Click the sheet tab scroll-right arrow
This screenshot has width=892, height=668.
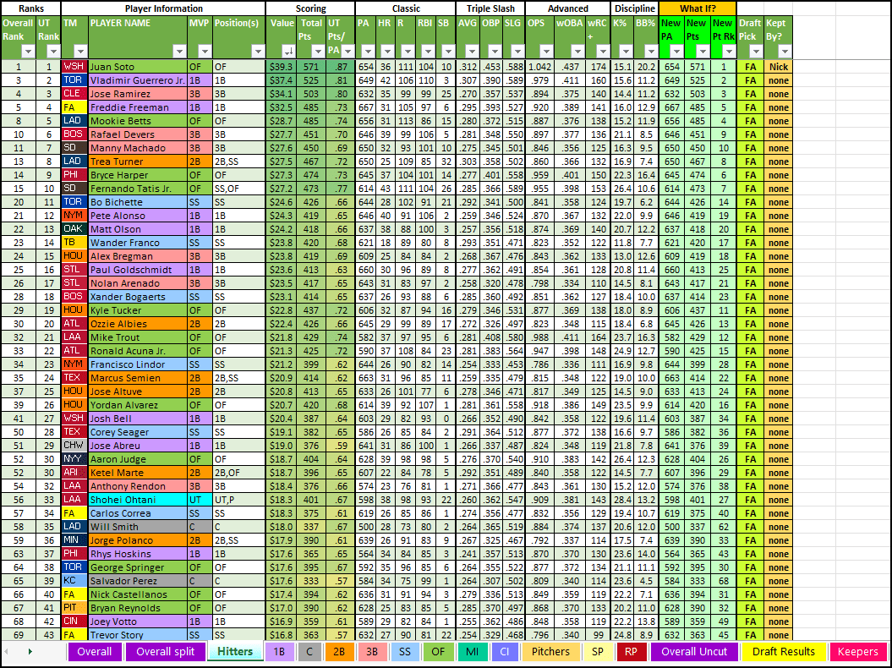(30, 651)
